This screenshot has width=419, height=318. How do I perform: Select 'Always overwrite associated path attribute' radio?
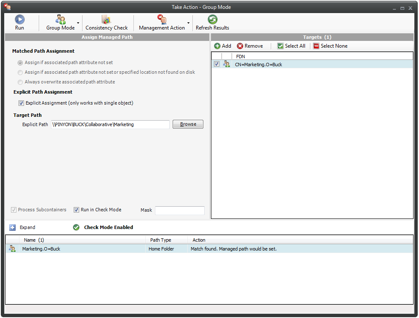(20, 82)
